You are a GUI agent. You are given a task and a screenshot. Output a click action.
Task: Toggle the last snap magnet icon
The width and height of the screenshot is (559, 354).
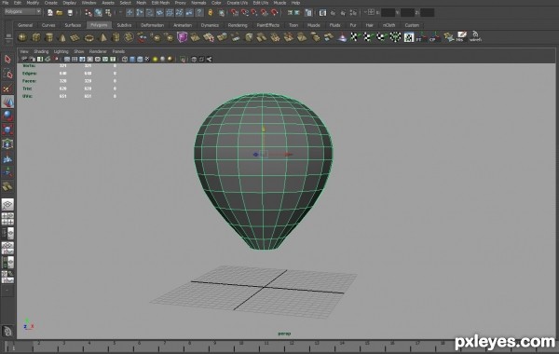pos(274,13)
